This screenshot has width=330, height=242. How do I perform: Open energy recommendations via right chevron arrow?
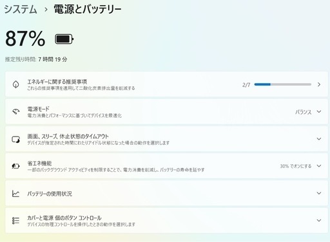[x=319, y=84]
